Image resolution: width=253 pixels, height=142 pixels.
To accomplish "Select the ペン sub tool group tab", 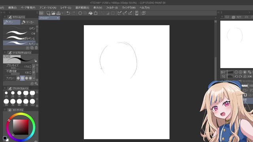I will point(12,22).
